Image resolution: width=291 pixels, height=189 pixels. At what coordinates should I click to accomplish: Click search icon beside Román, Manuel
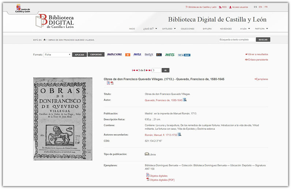click(179, 135)
